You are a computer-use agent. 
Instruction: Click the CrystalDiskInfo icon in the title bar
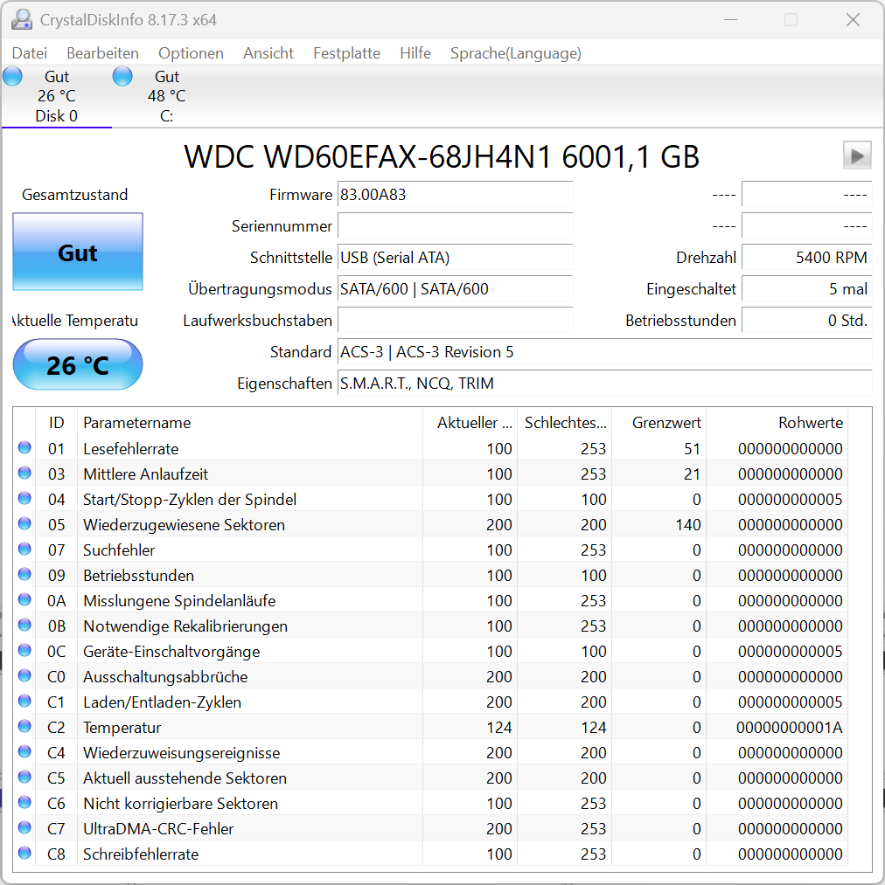(x=20, y=18)
